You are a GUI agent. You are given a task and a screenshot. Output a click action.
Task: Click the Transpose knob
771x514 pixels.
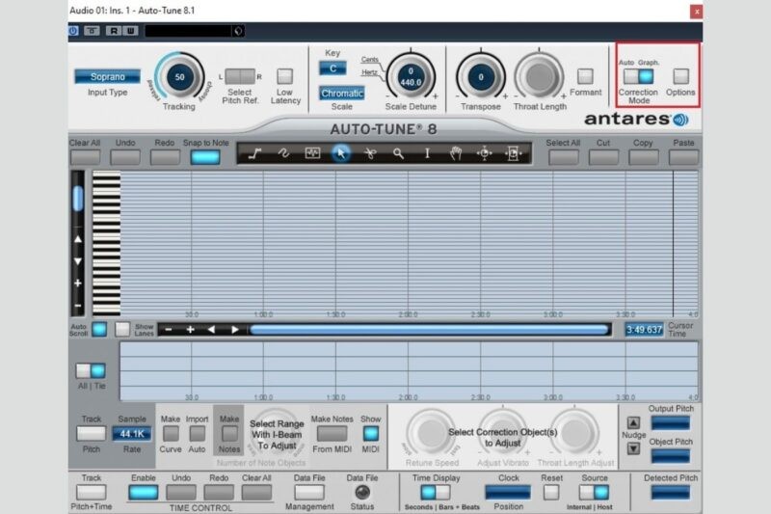tap(481, 76)
